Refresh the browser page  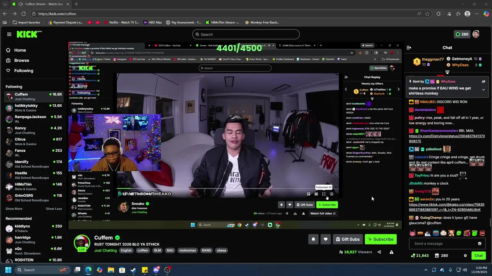tap(23, 14)
